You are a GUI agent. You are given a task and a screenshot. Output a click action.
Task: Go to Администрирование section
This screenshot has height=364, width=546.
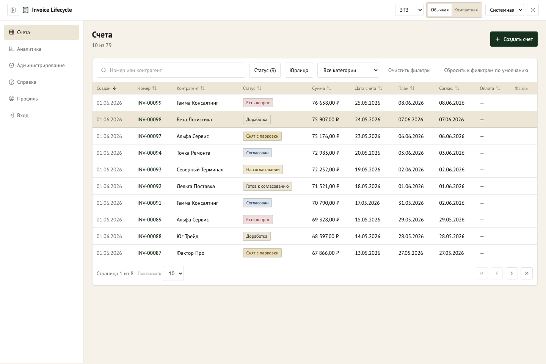click(41, 65)
